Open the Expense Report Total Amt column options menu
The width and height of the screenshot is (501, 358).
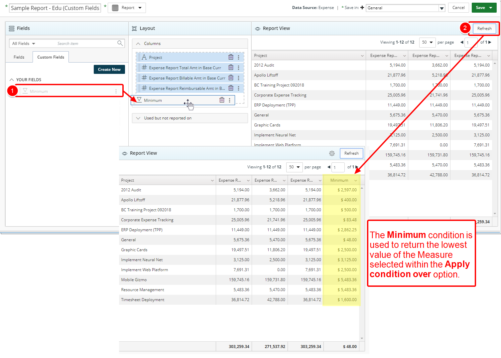click(238, 68)
